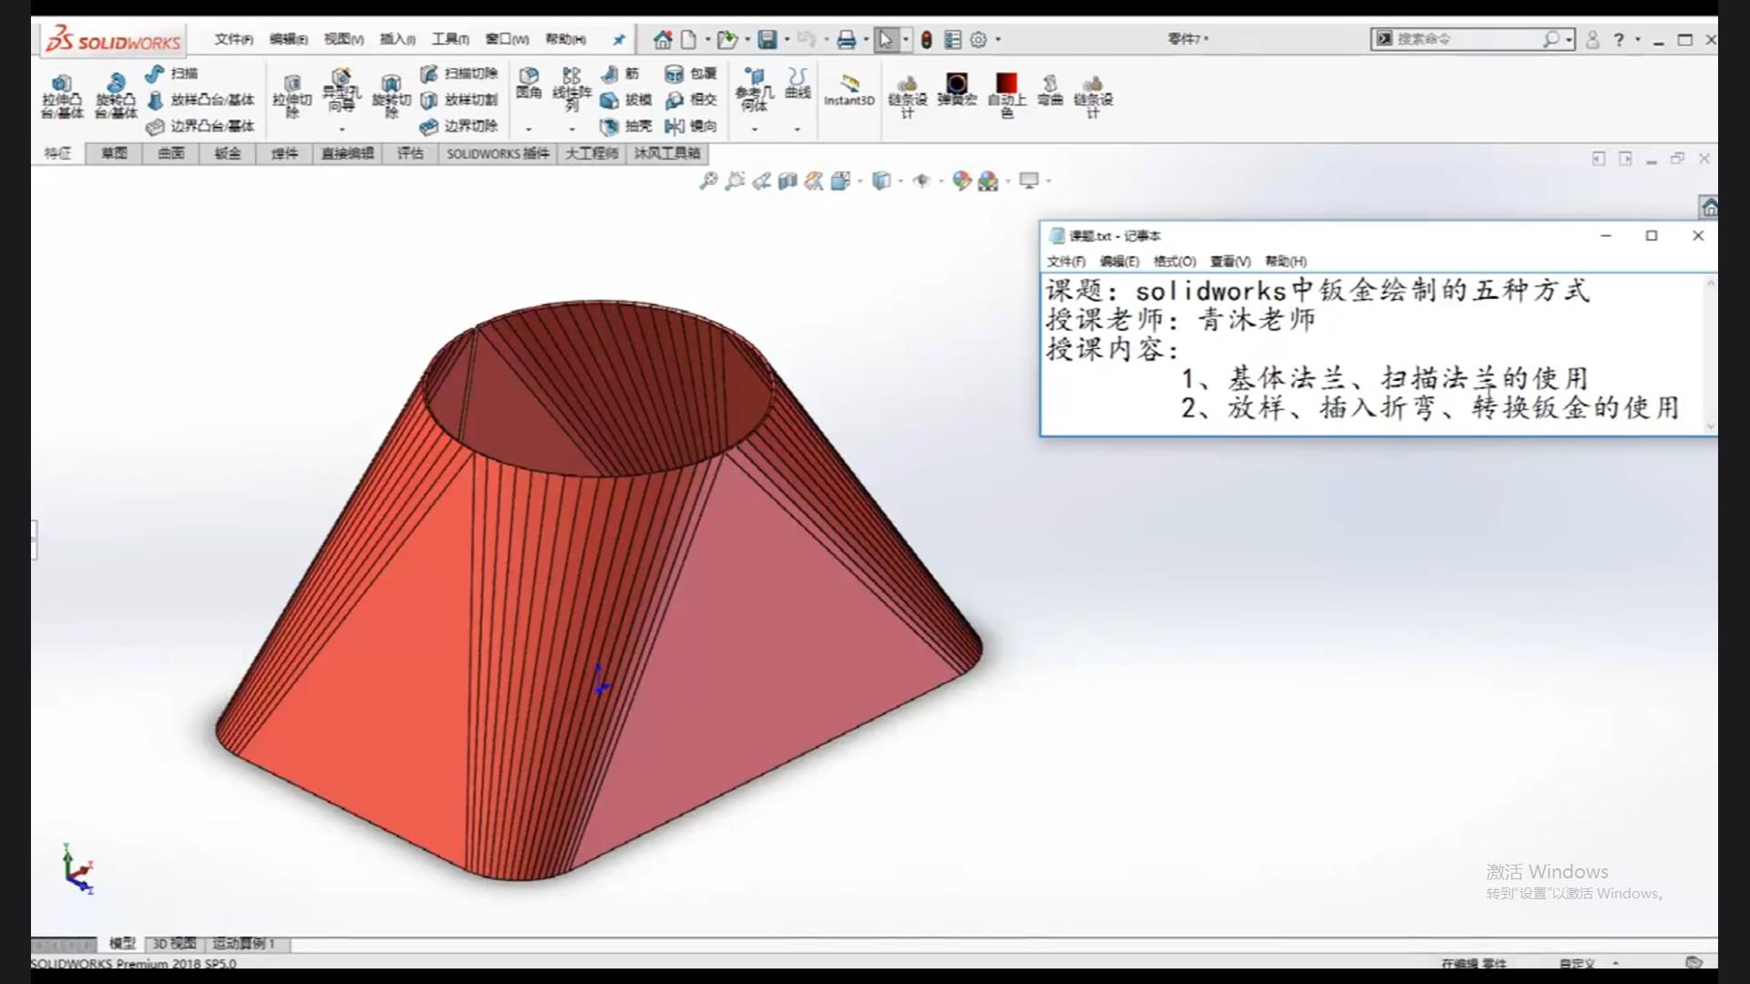Switch to the 钣金 sheet metal tab
This screenshot has height=984, width=1750.
(228, 153)
